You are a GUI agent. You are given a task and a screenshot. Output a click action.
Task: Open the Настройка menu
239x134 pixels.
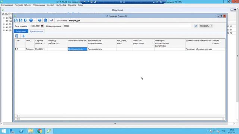(x=61, y=5)
